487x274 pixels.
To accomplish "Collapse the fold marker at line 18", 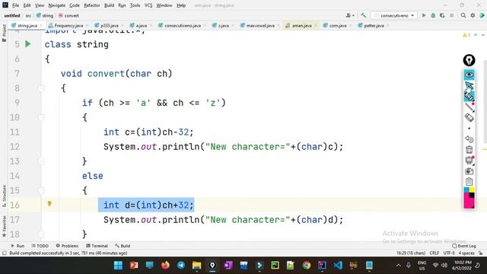I will (x=41, y=234).
